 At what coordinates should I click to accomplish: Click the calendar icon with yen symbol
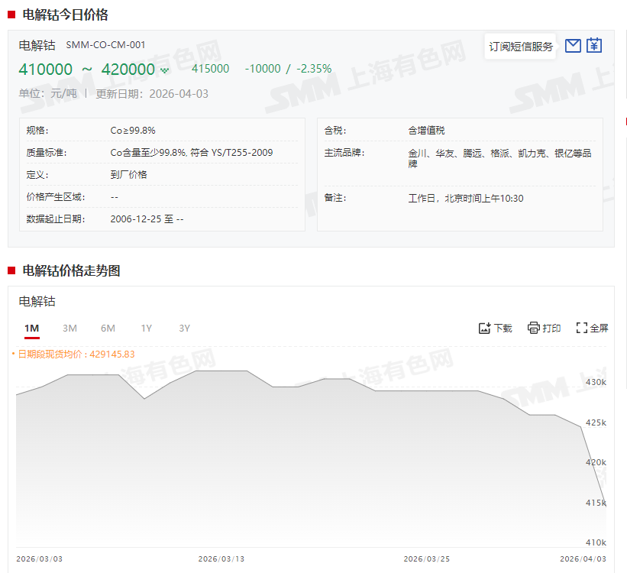[594, 46]
